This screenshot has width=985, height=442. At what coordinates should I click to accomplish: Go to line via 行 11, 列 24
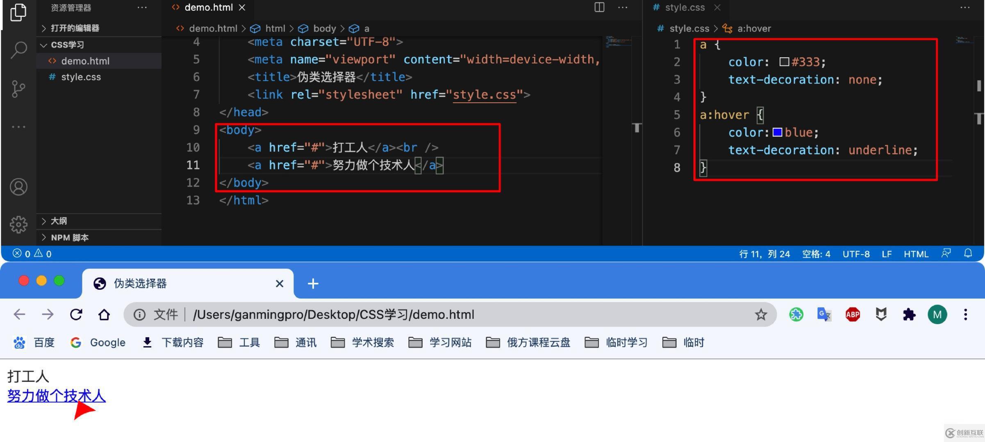(x=764, y=254)
